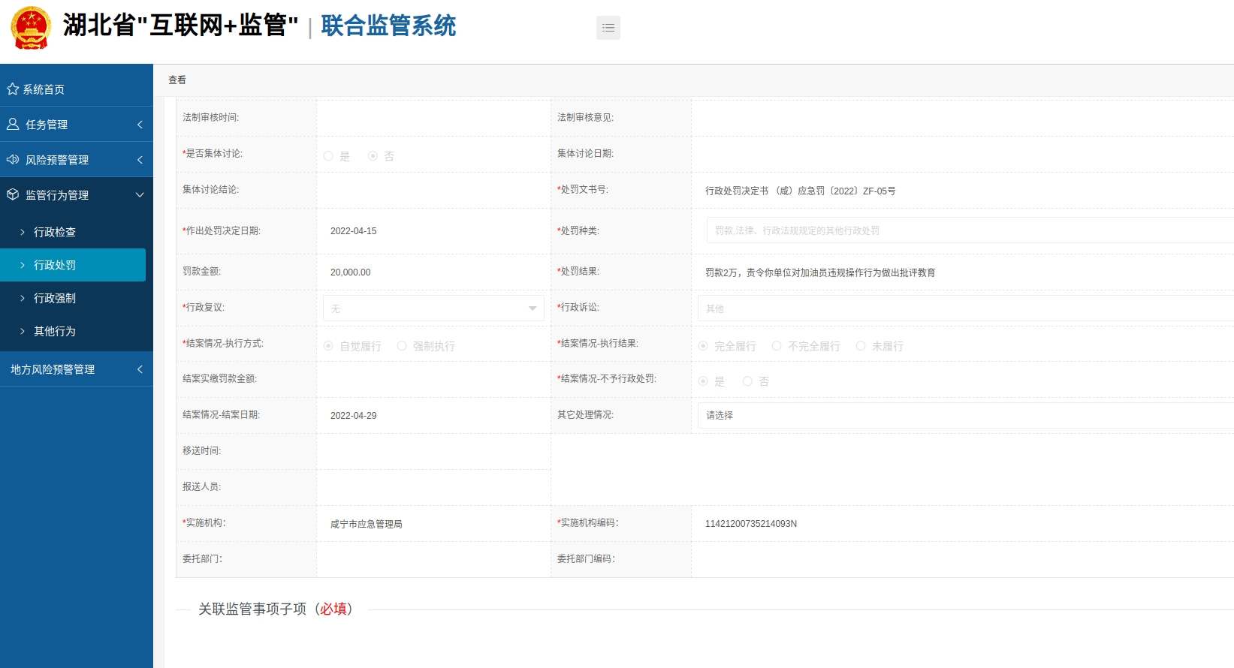Click fine amount 20,000.00
Viewport: 1234px width, 668px height.
tap(351, 272)
